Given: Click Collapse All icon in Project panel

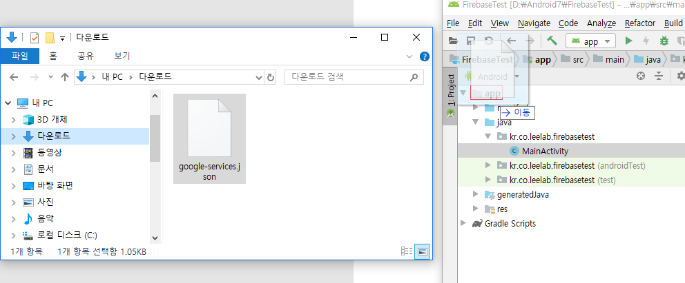Looking at the screenshot, I should (659, 76).
